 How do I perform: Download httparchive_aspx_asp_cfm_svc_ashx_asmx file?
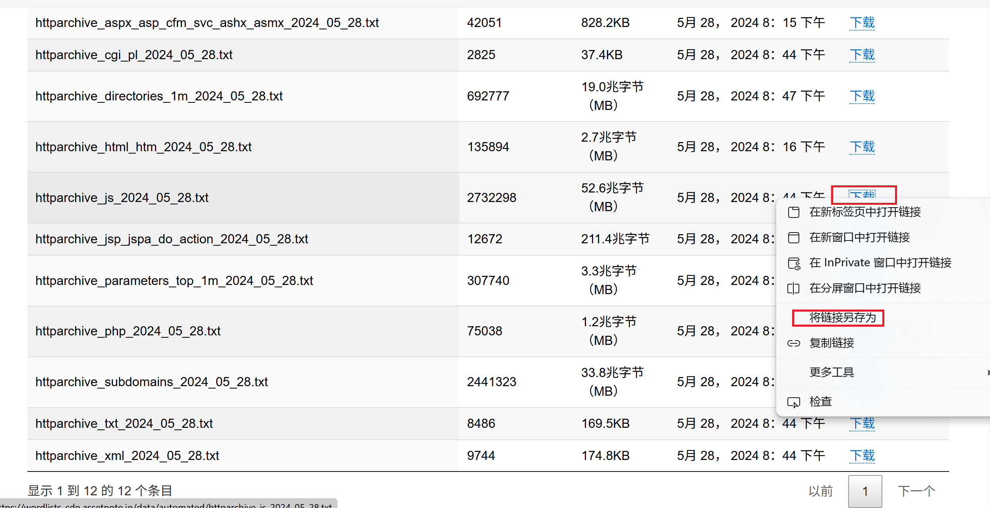pyautogui.click(x=862, y=23)
